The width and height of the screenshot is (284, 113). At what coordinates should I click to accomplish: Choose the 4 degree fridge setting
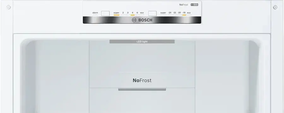coord(133,13)
